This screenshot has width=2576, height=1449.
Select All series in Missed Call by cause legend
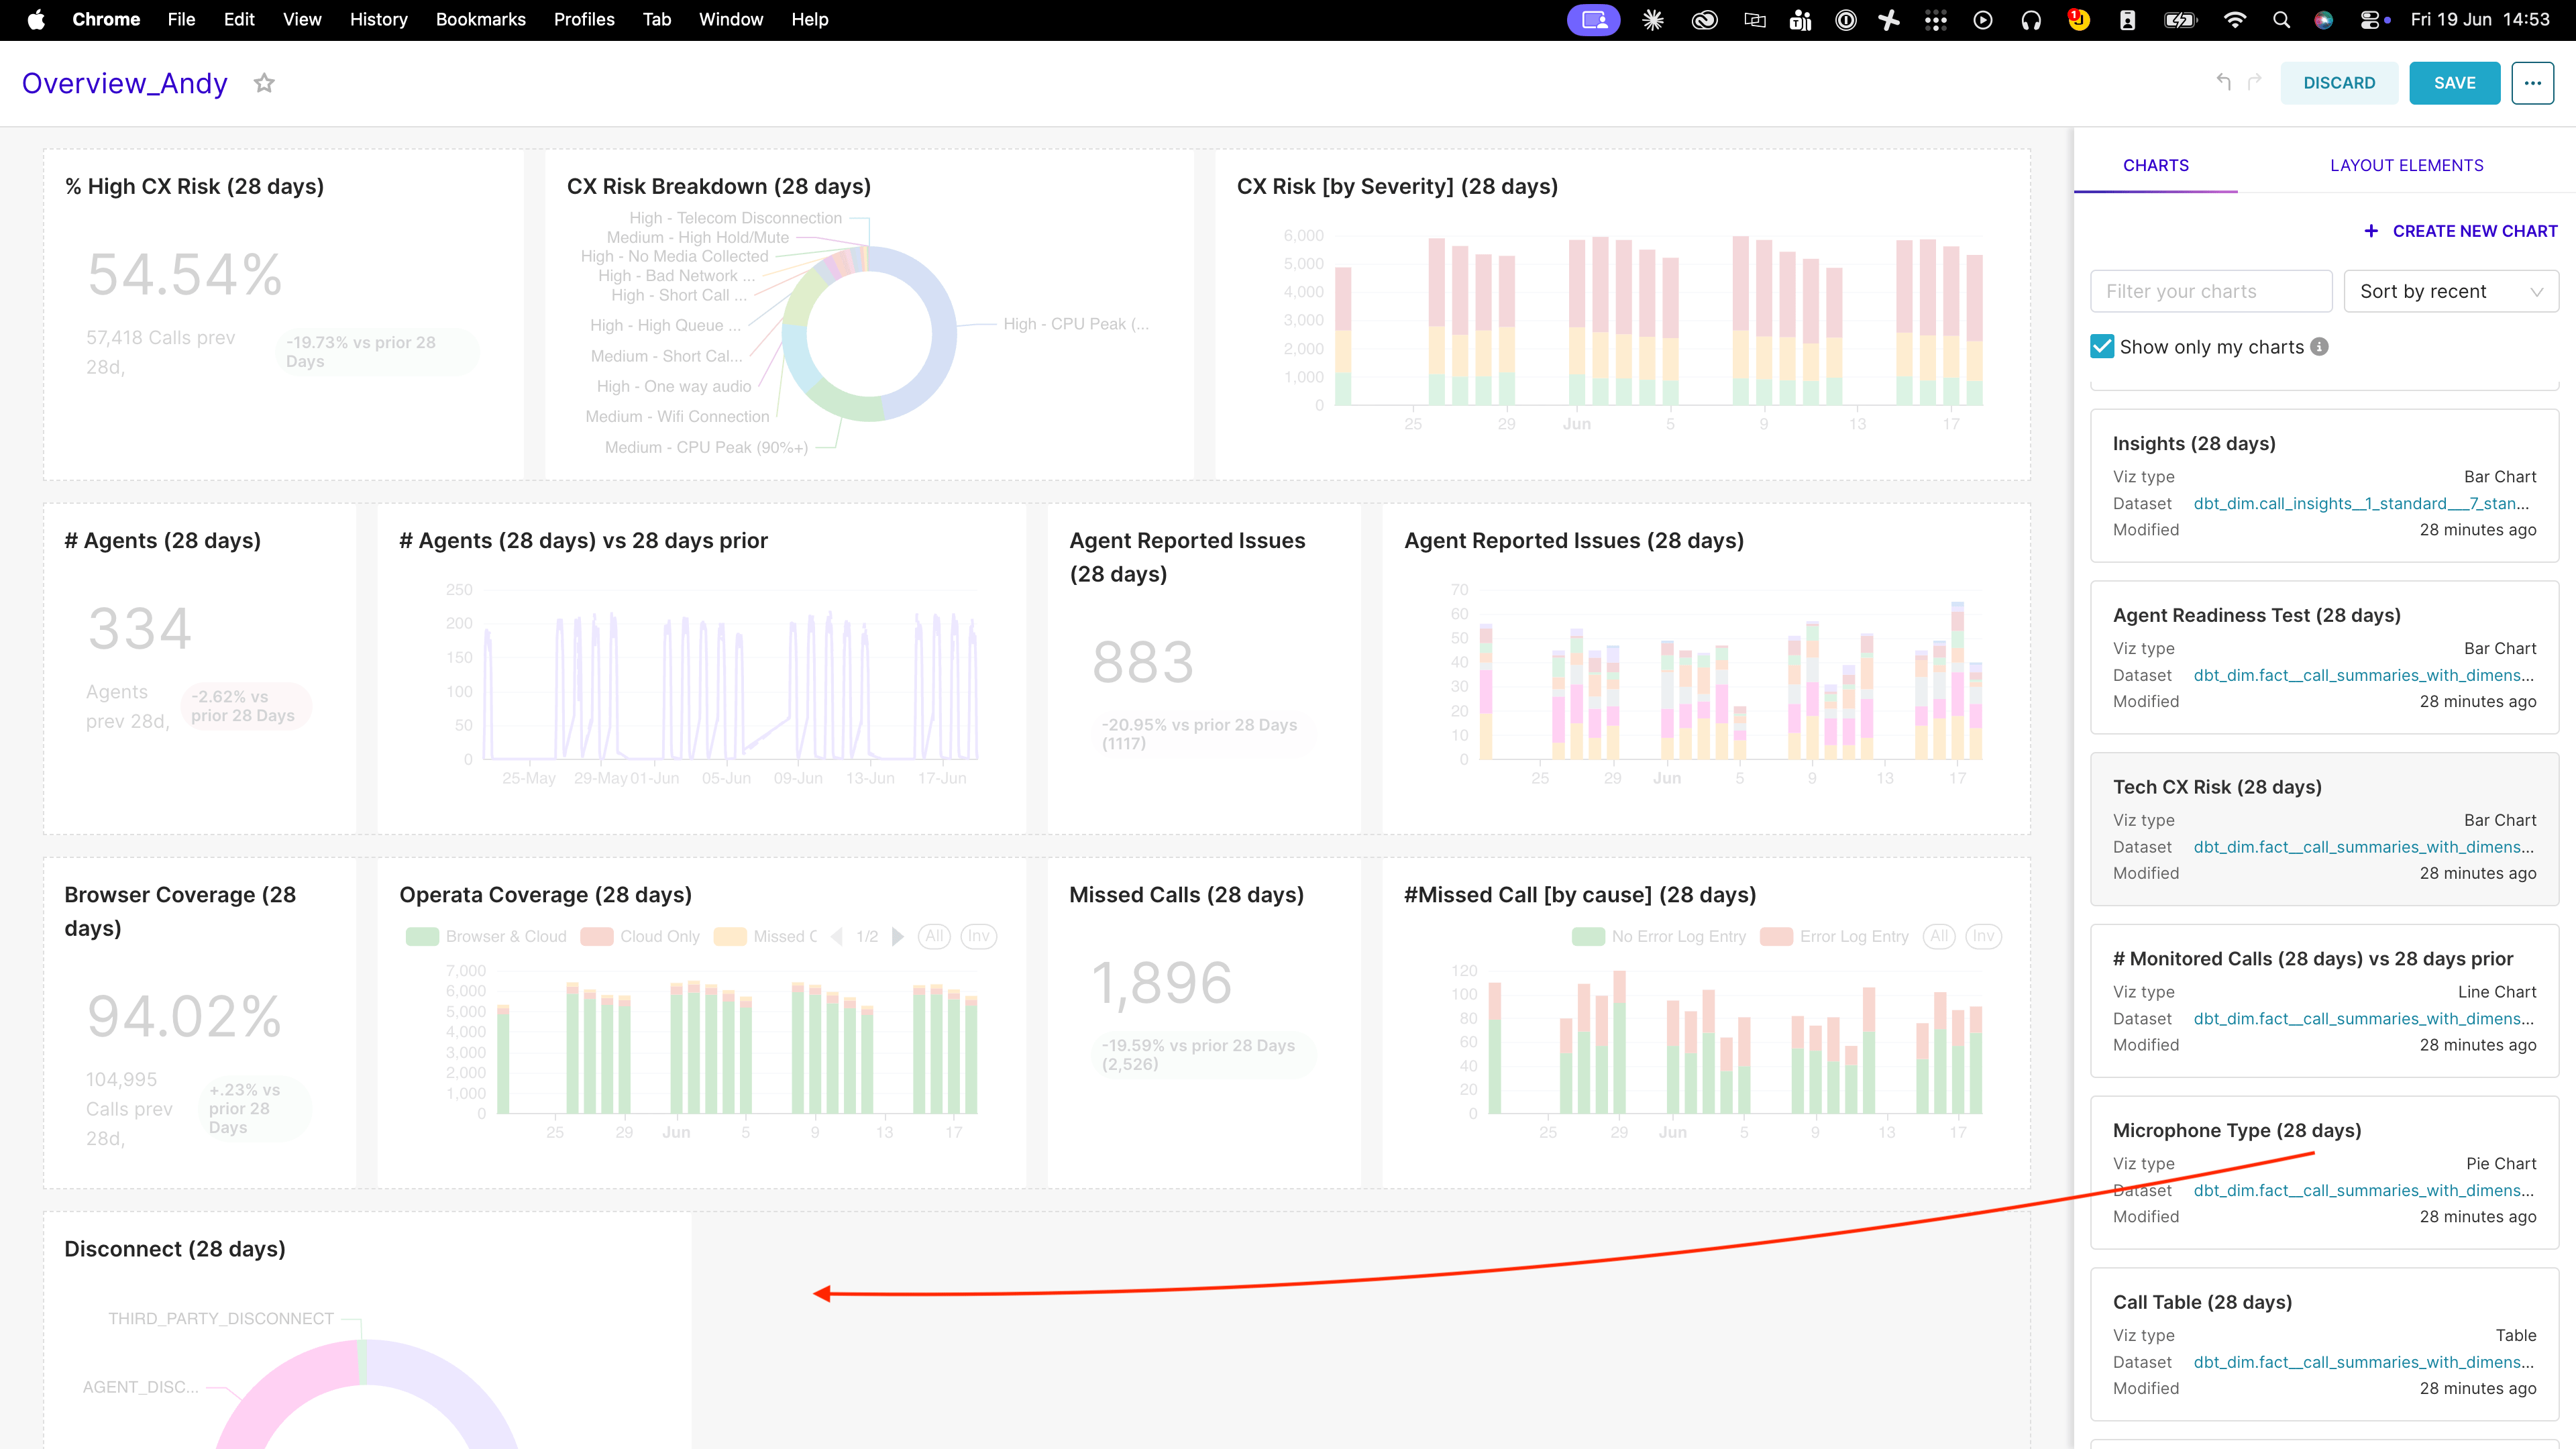coord(1939,936)
